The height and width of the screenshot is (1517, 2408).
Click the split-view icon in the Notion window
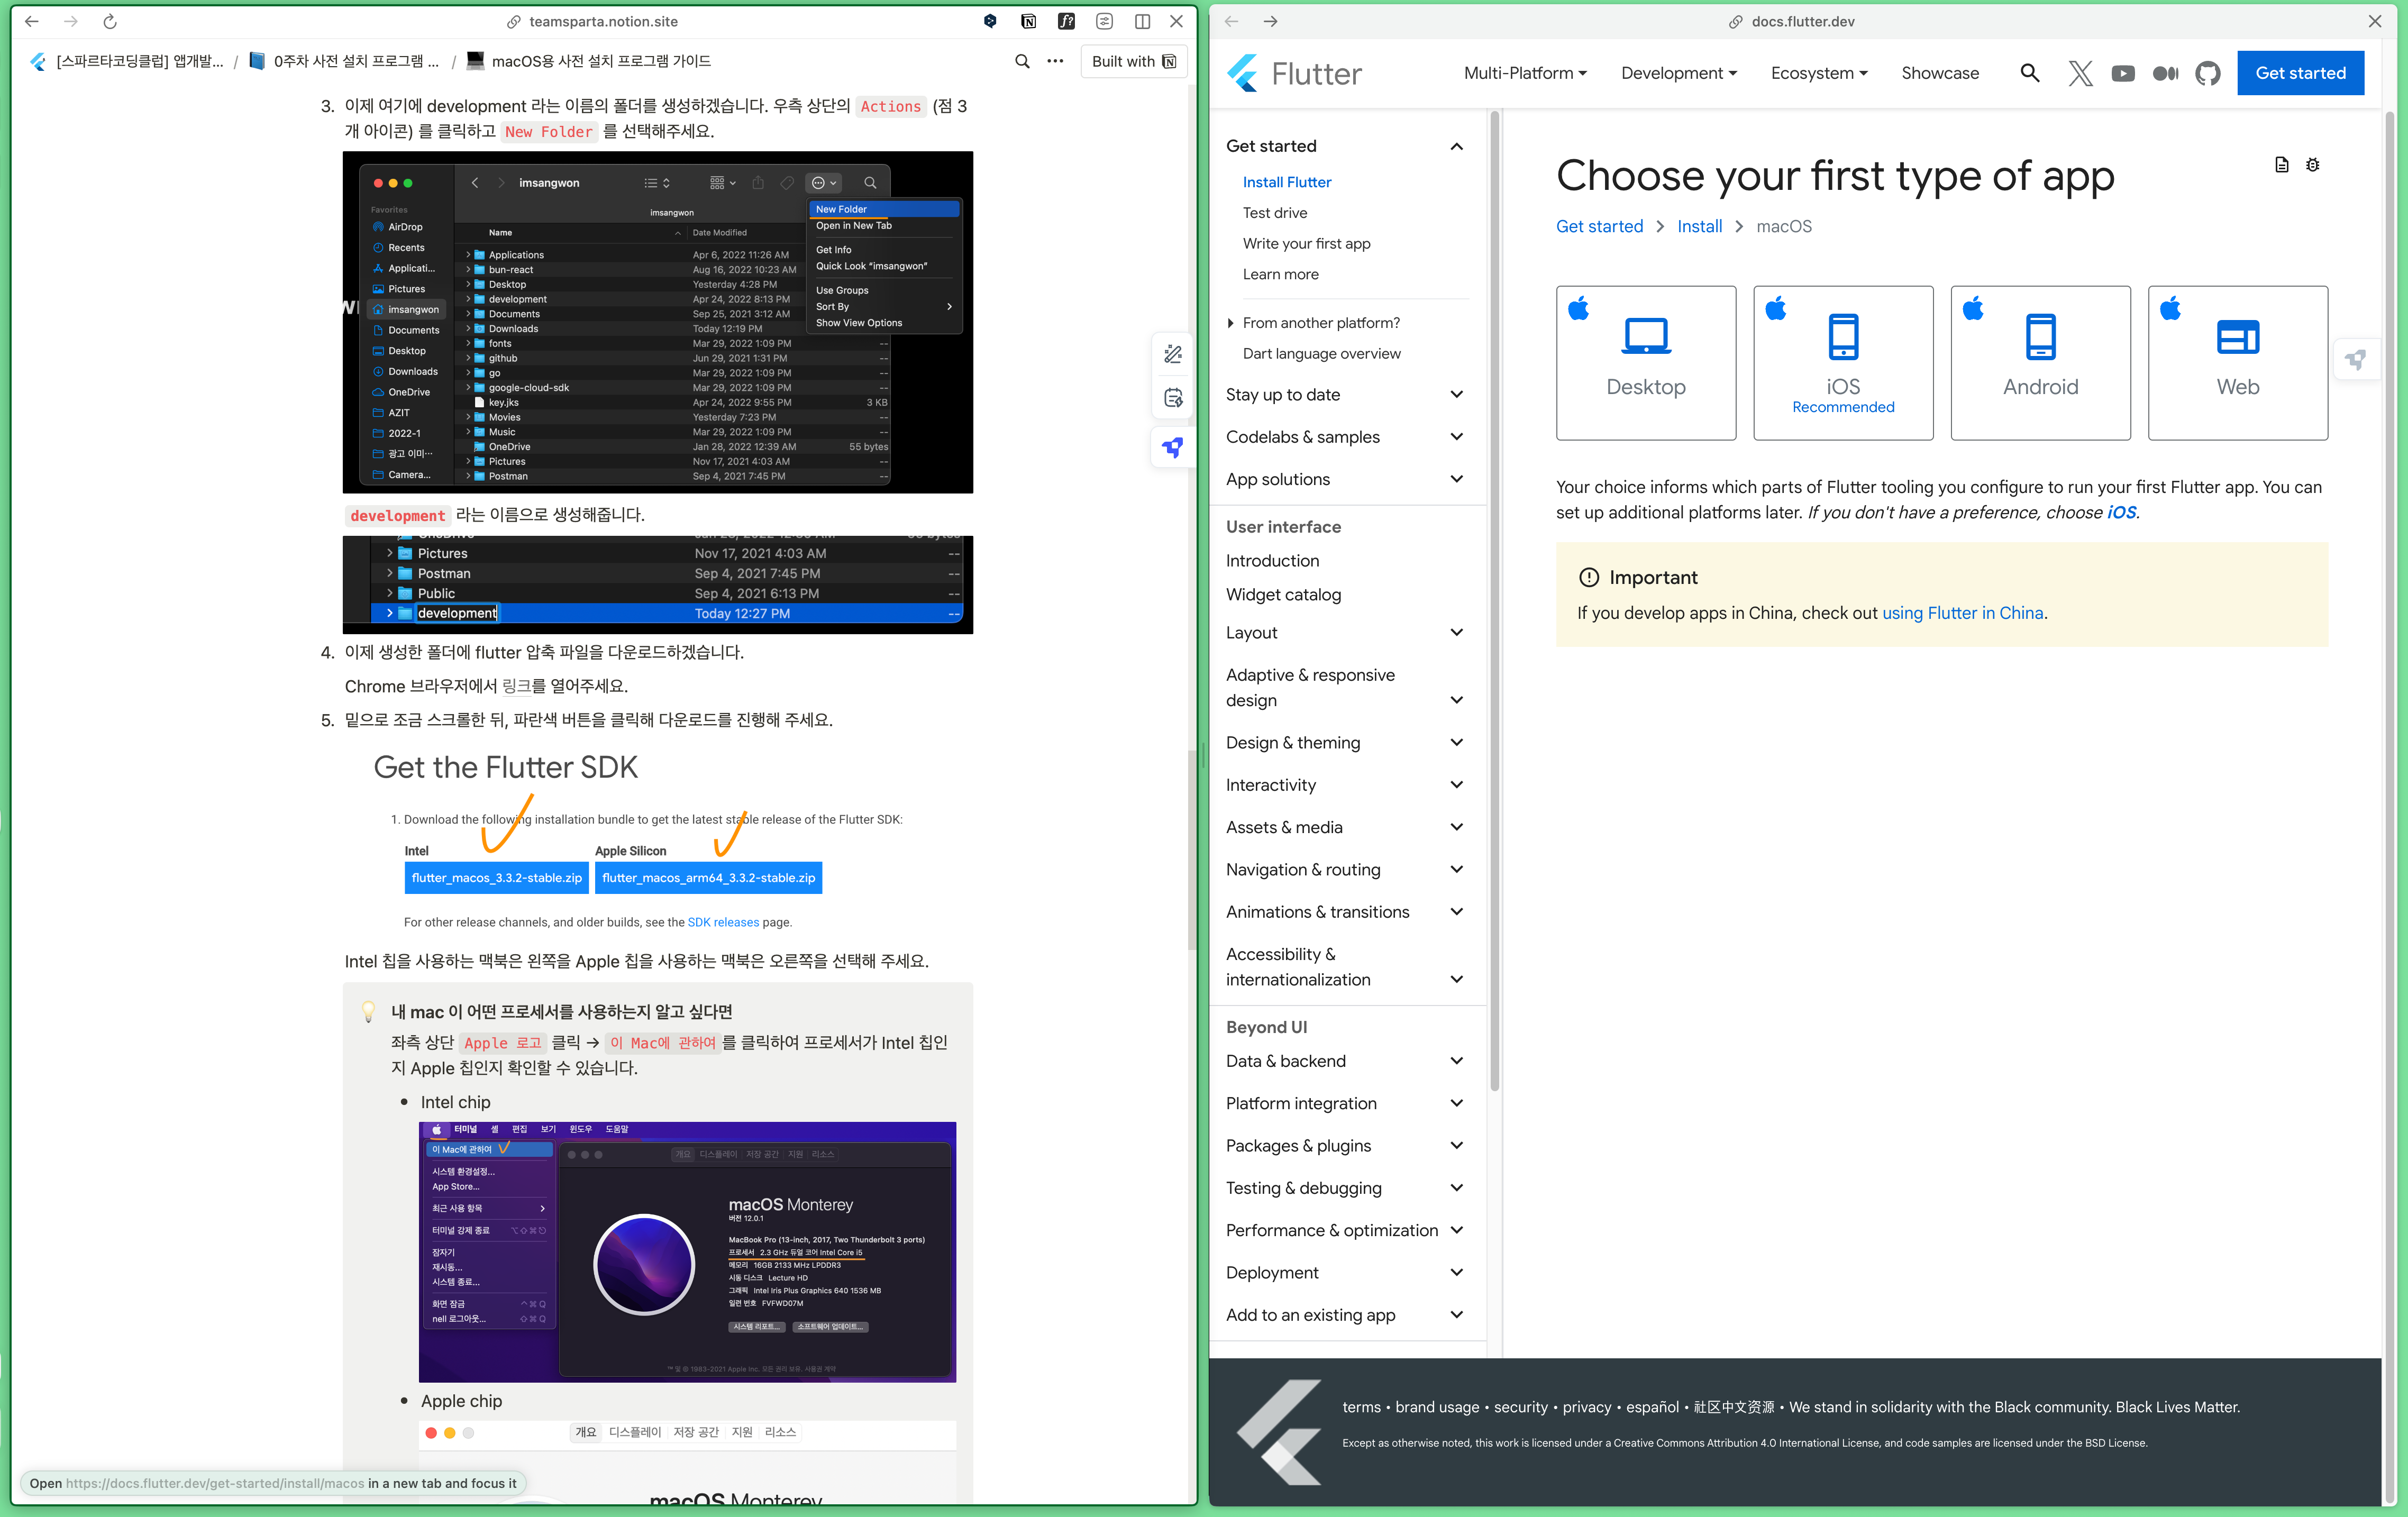[1142, 21]
